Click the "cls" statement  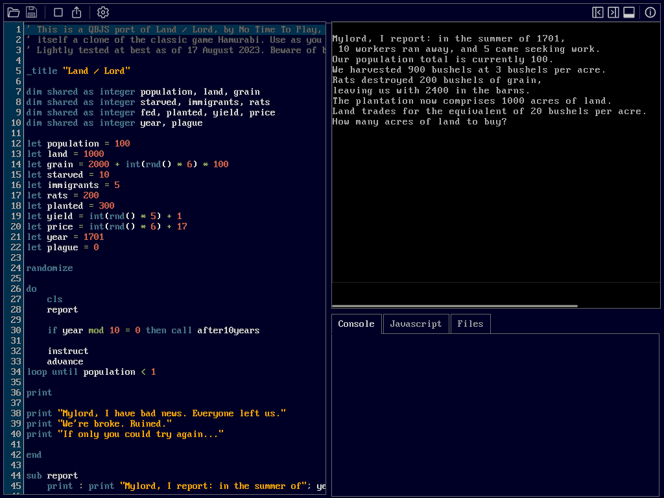pyautogui.click(x=54, y=299)
